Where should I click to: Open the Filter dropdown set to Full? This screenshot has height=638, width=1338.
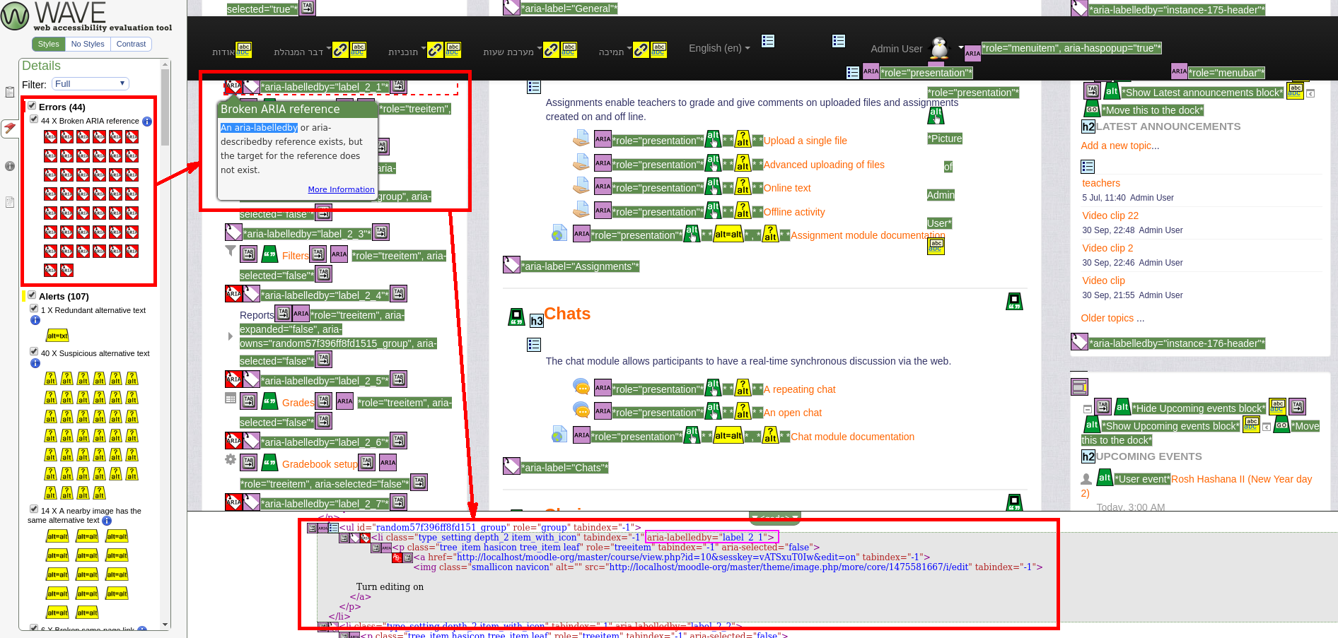(91, 84)
